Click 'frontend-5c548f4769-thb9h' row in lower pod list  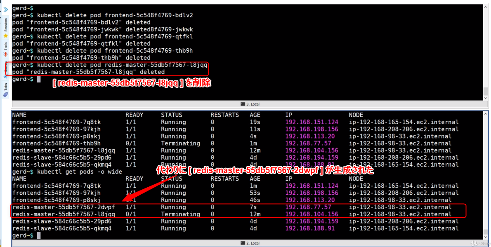(232, 143)
